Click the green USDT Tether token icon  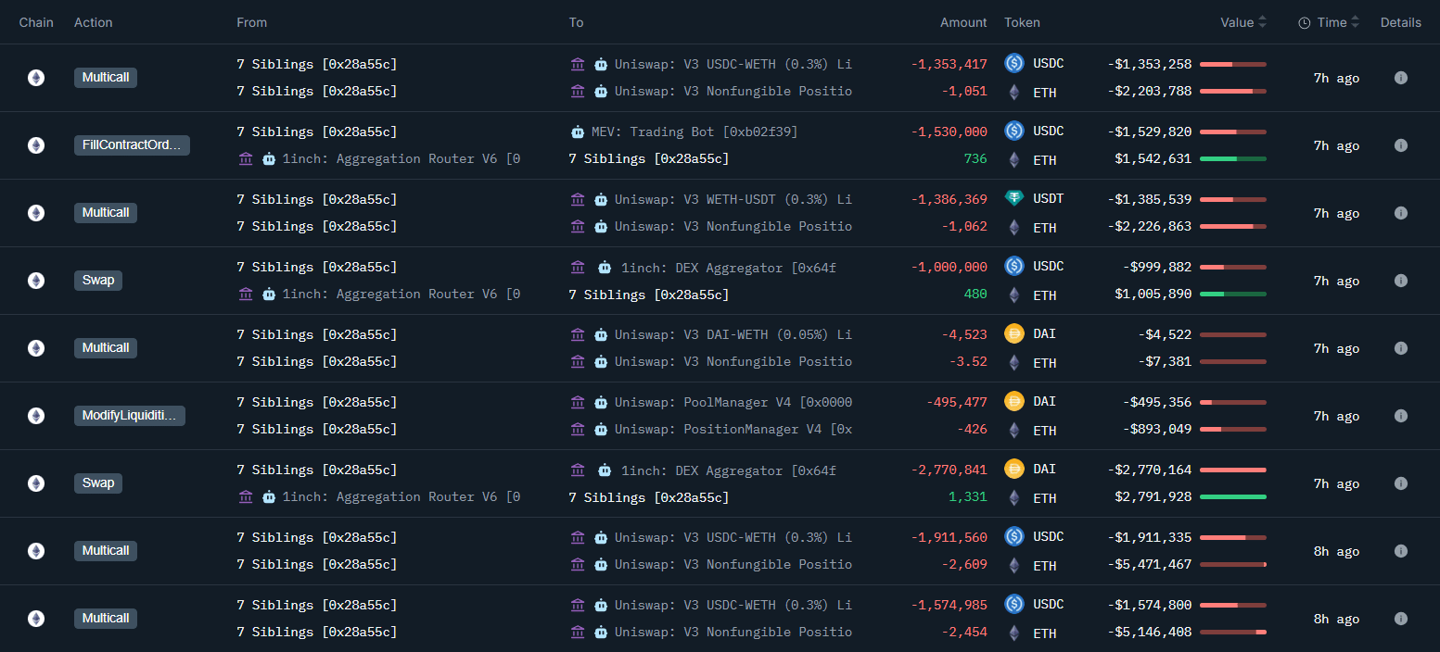[x=1013, y=198]
